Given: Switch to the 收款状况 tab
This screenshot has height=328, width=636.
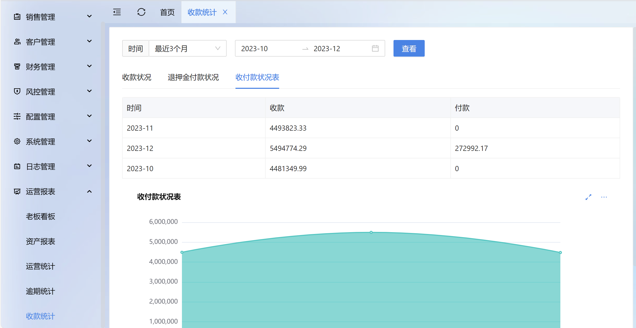Looking at the screenshot, I should coord(137,77).
